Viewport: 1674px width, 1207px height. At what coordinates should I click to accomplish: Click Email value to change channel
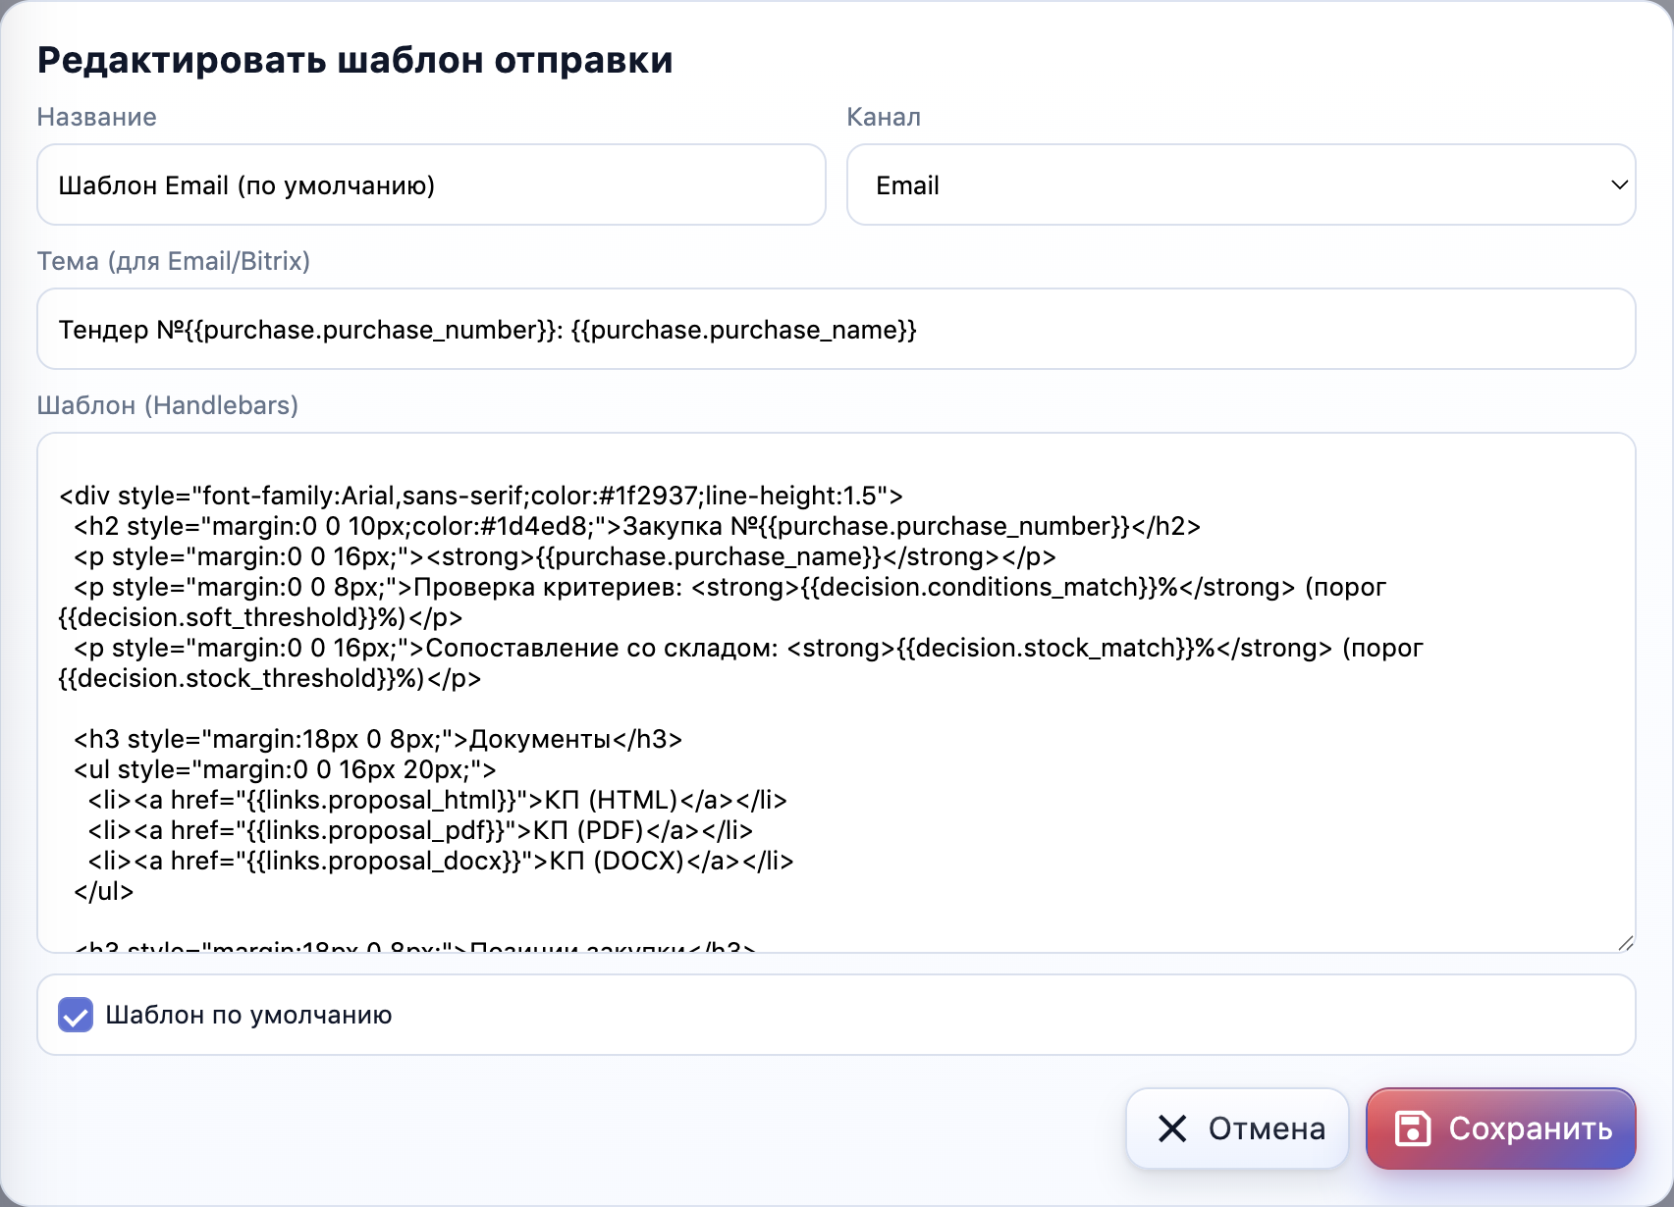[x=907, y=184]
